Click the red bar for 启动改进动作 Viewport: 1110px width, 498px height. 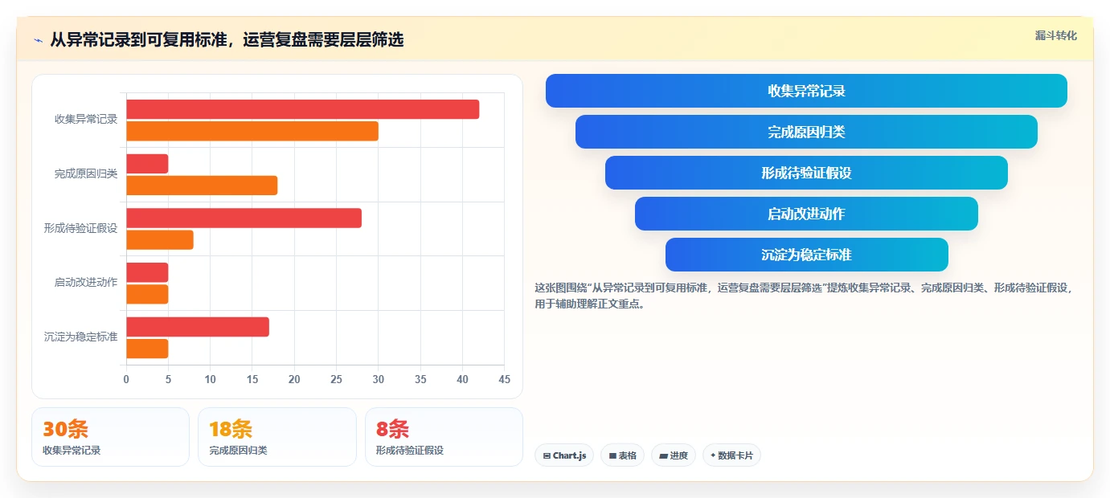pos(147,272)
